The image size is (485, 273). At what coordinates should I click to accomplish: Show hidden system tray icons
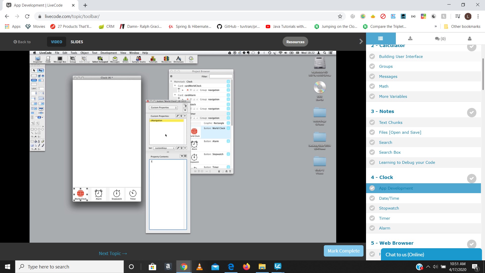(x=428, y=266)
